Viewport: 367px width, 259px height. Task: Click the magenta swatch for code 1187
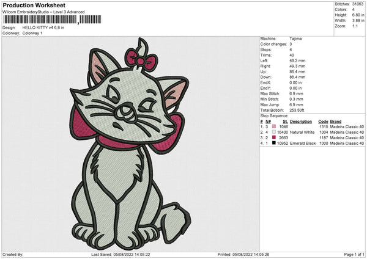274,137
